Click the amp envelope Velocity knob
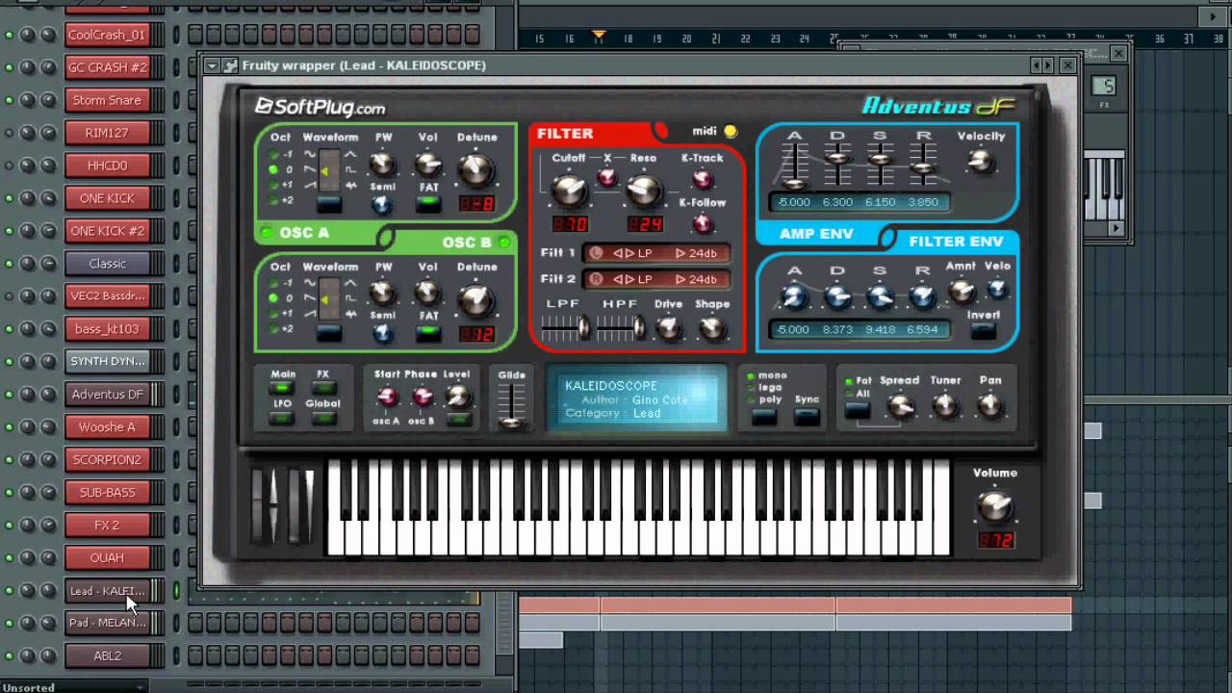Image resolution: width=1232 pixels, height=693 pixels. (x=981, y=162)
